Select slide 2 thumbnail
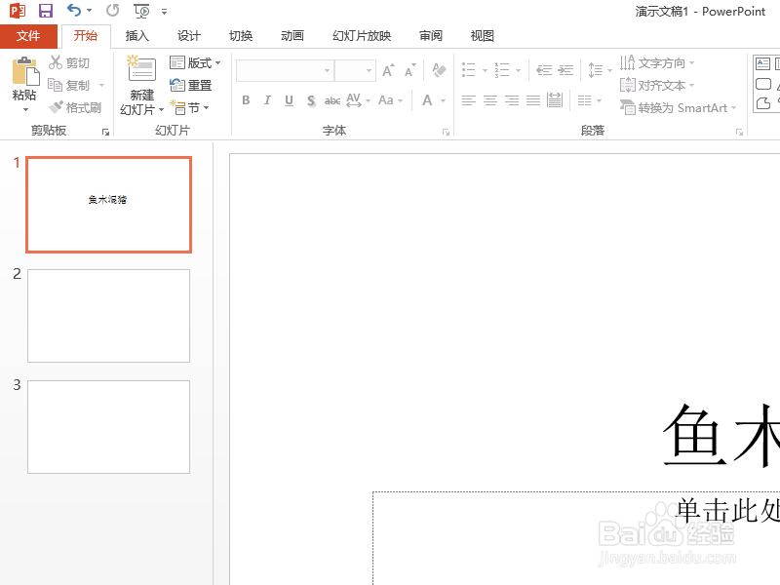The image size is (780, 585). coord(108,316)
